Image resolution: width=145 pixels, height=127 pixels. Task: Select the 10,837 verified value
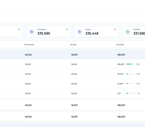pos(120,84)
